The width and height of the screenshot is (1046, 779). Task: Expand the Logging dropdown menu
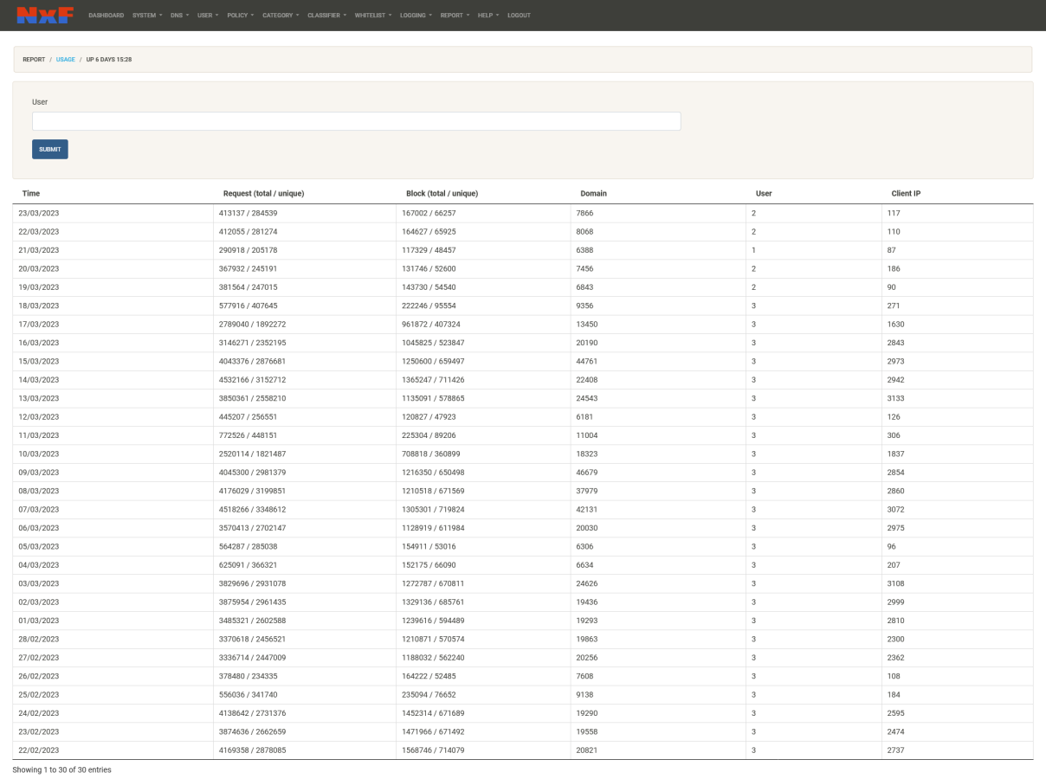[x=416, y=16]
